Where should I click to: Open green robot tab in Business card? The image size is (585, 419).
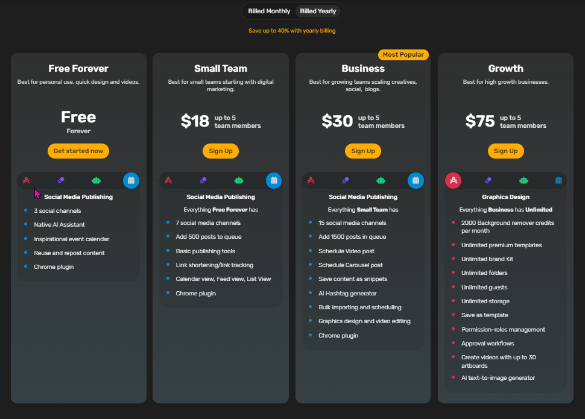(381, 180)
